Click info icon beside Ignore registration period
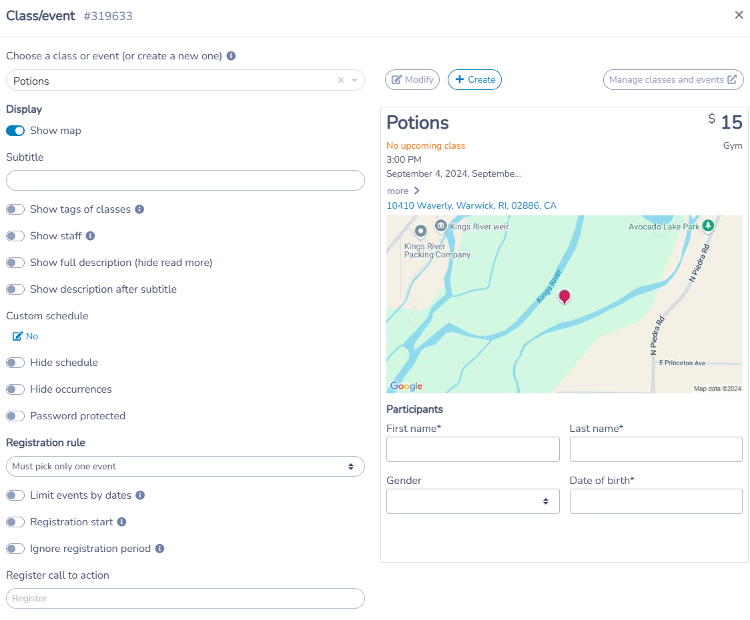Image resolution: width=750 pixels, height=620 pixels. pos(159,549)
